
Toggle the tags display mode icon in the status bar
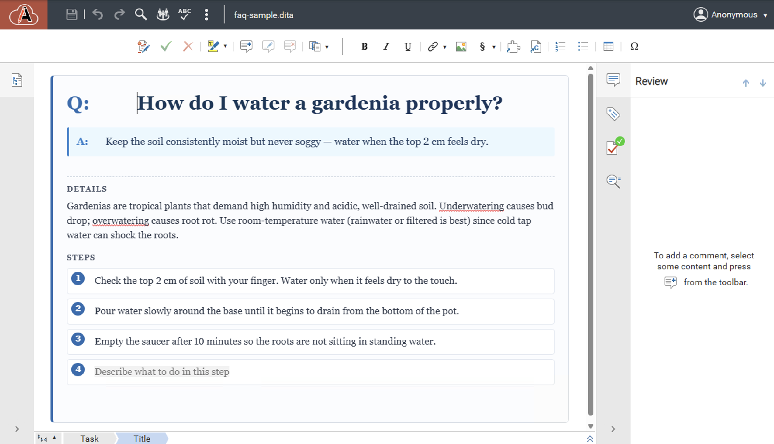pos(42,439)
